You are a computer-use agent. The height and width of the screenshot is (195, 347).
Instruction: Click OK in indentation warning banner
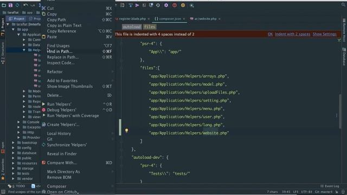[270, 34]
